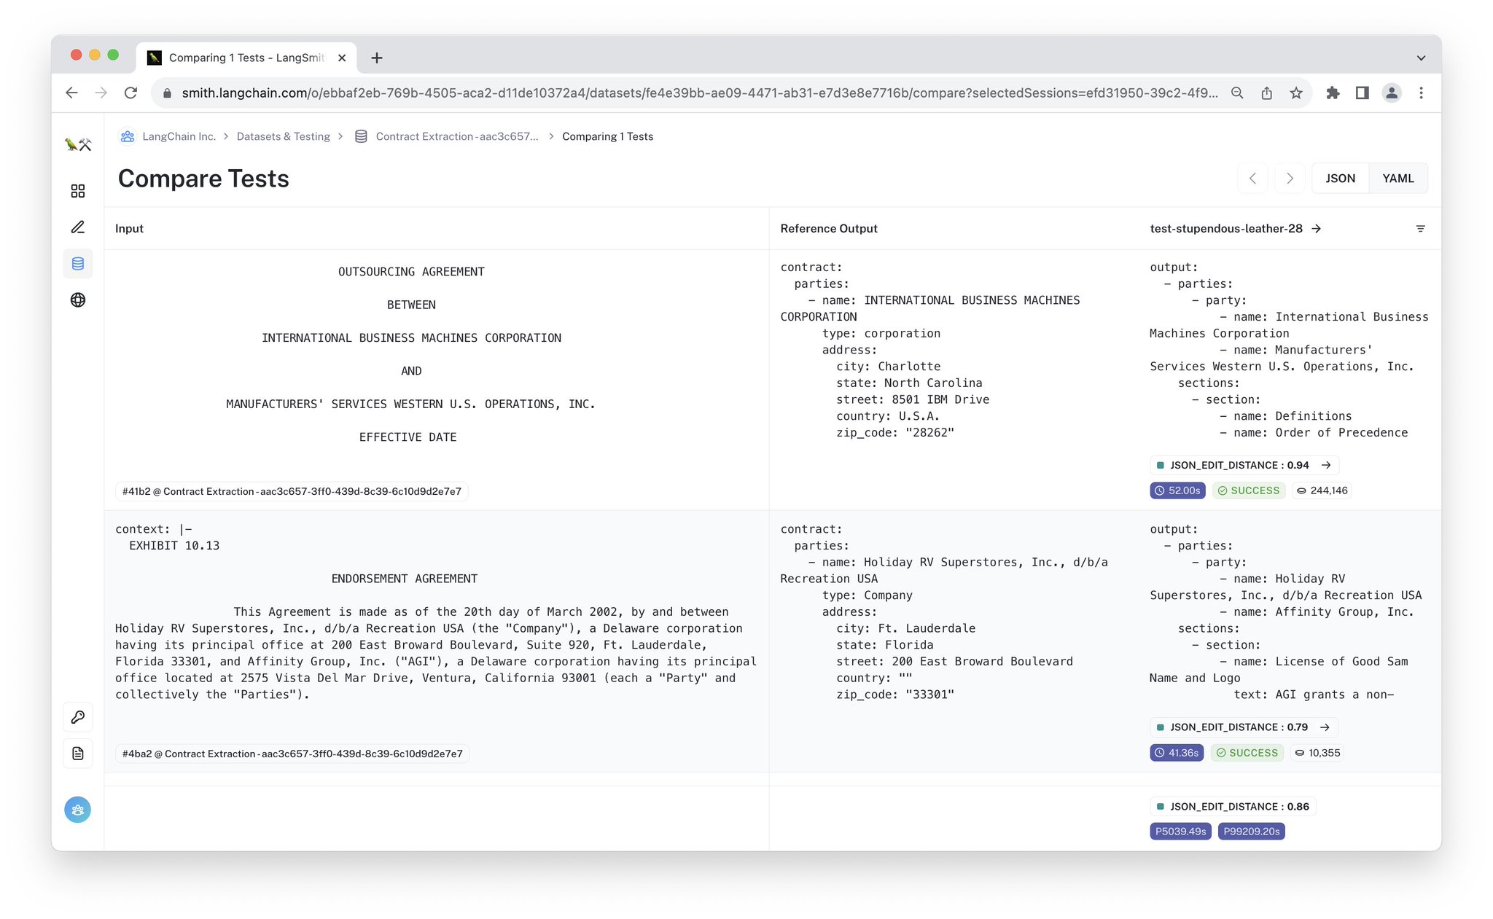Open the Hub globe icon in sidebar
Viewport: 1493px width, 919px height.
pos(78,300)
